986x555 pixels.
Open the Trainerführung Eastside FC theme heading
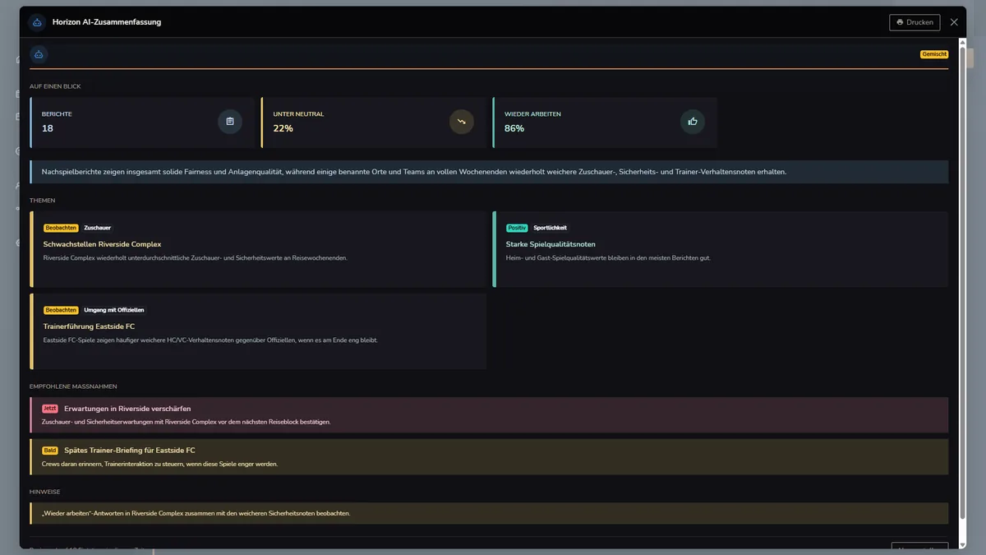[89, 326]
